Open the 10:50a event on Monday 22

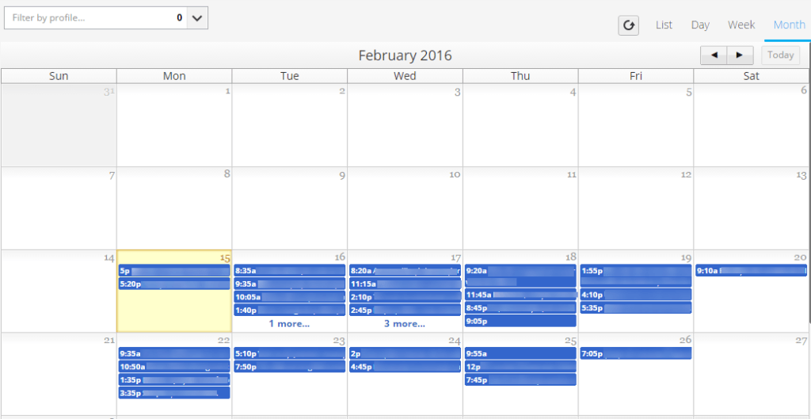pyautogui.click(x=174, y=367)
